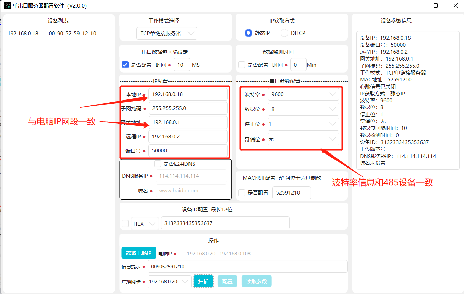Check 是否配置 for MAC地址配置
This screenshot has height=294, width=464.
coord(242,193)
